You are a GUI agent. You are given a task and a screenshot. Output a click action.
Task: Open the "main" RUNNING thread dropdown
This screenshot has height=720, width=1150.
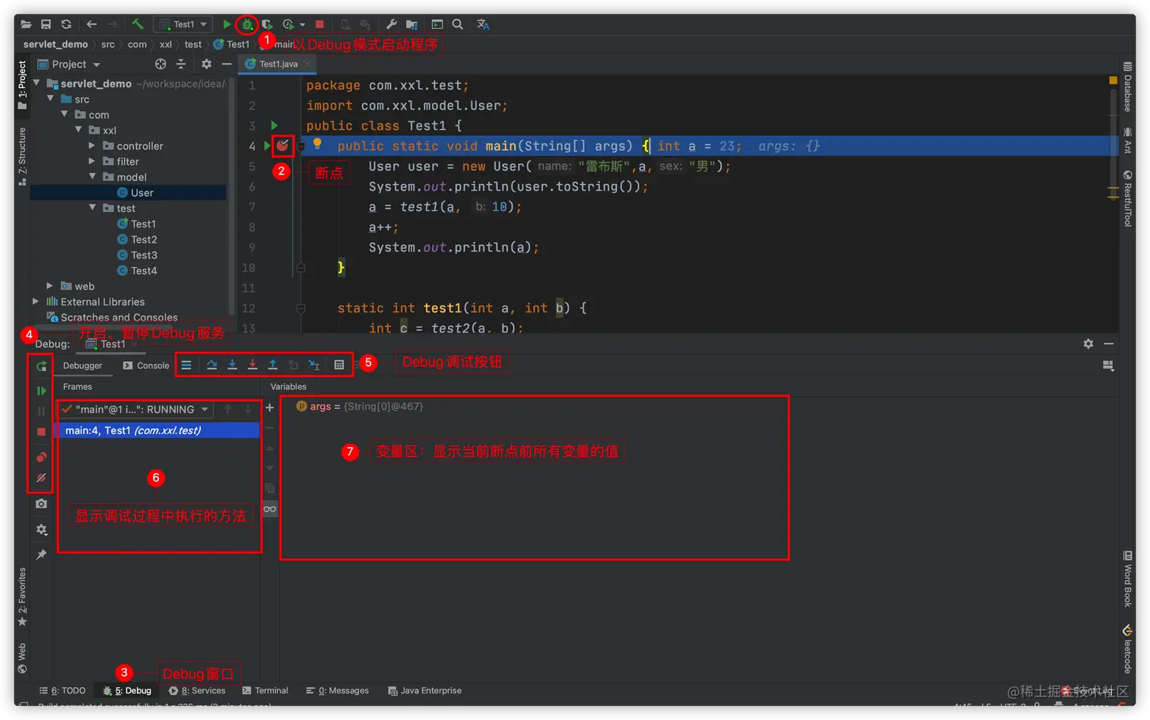coord(135,409)
